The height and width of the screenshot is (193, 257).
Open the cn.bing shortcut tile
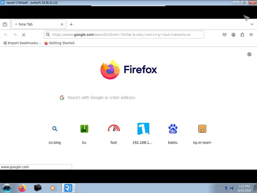click(x=55, y=133)
